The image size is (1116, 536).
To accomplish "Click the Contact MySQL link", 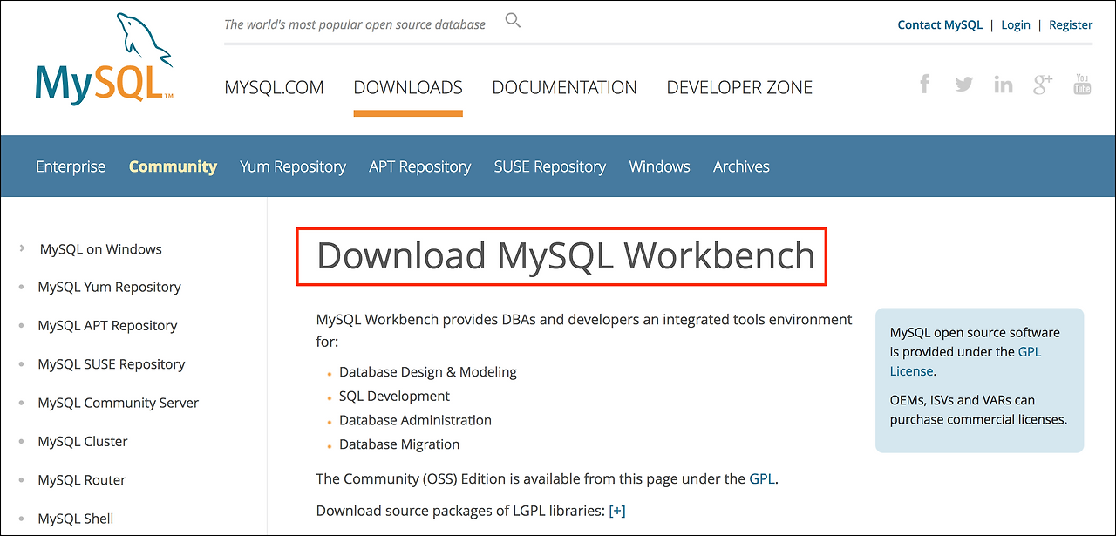I will coord(940,24).
